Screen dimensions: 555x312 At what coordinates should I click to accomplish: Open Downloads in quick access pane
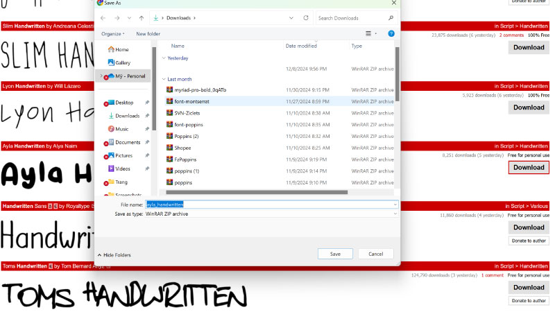point(124,116)
